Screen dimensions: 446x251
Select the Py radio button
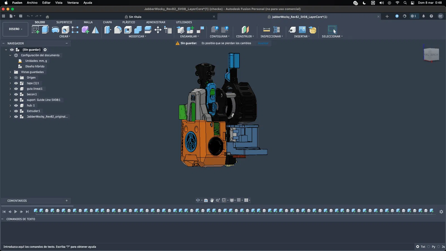[x=429, y=247]
